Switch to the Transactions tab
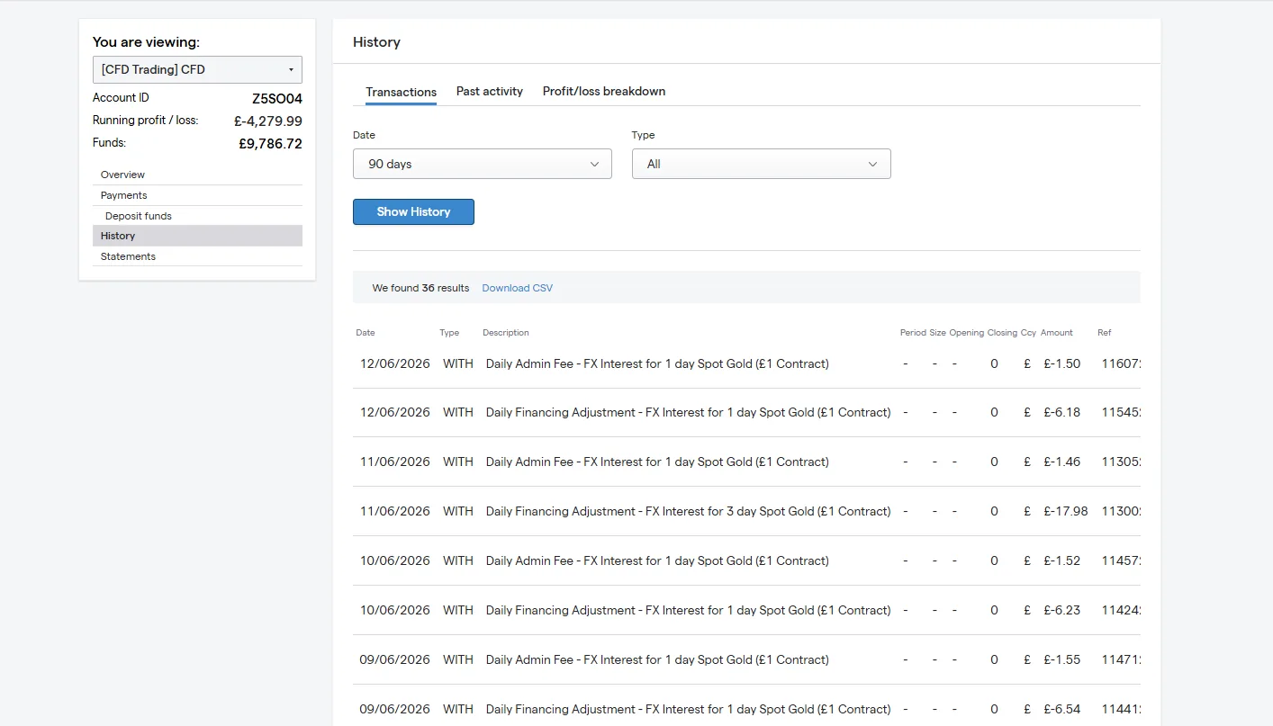 [x=402, y=92]
